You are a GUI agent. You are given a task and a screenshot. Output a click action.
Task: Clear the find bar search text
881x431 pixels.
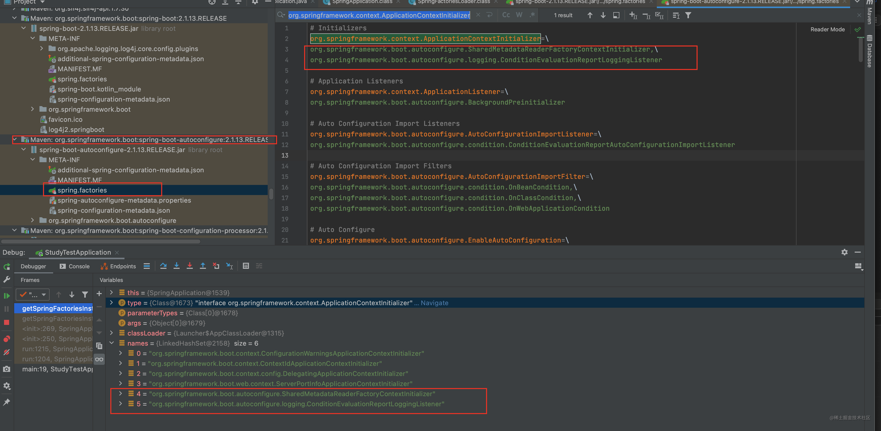coord(478,15)
